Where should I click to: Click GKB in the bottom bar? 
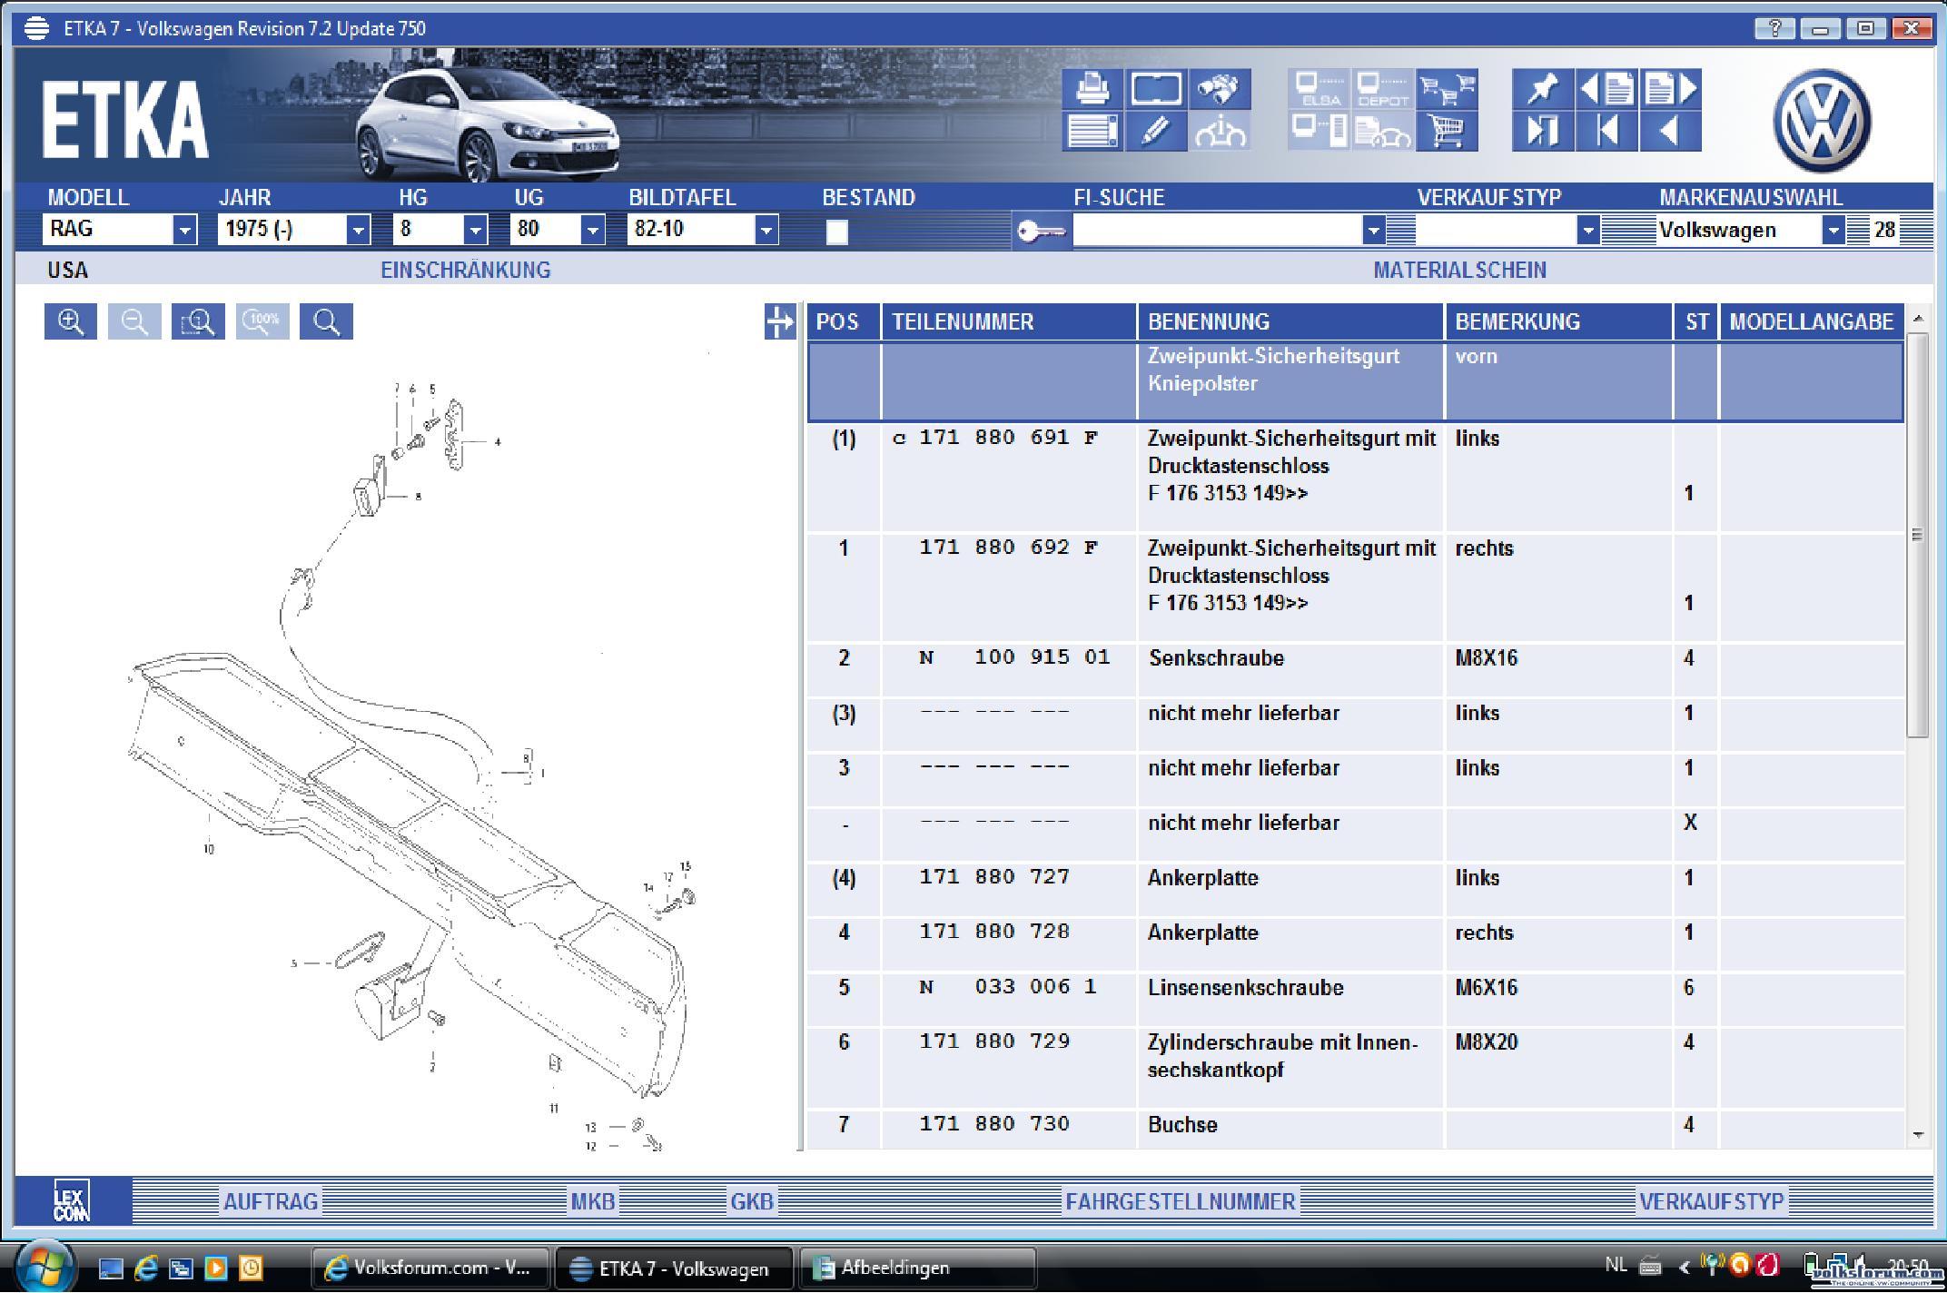click(x=752, y=1201)
